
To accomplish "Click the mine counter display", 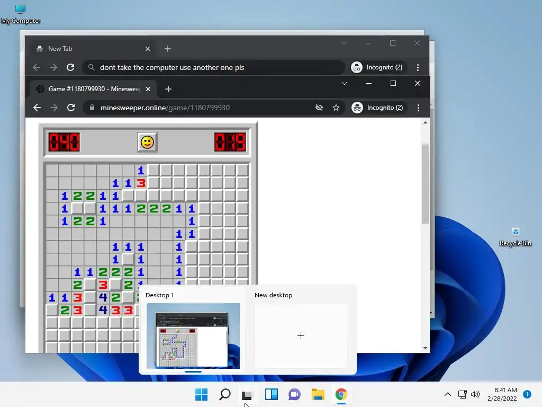I will pyautogui.click(x=64, y=142).
